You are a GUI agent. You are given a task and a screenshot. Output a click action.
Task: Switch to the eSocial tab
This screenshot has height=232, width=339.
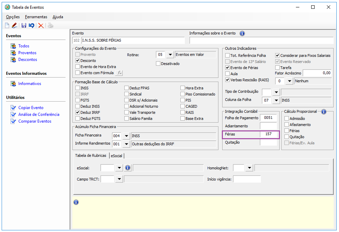116,156
